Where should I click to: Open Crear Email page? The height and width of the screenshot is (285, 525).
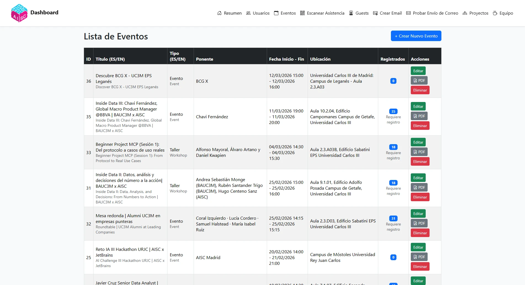coord(387,13)
